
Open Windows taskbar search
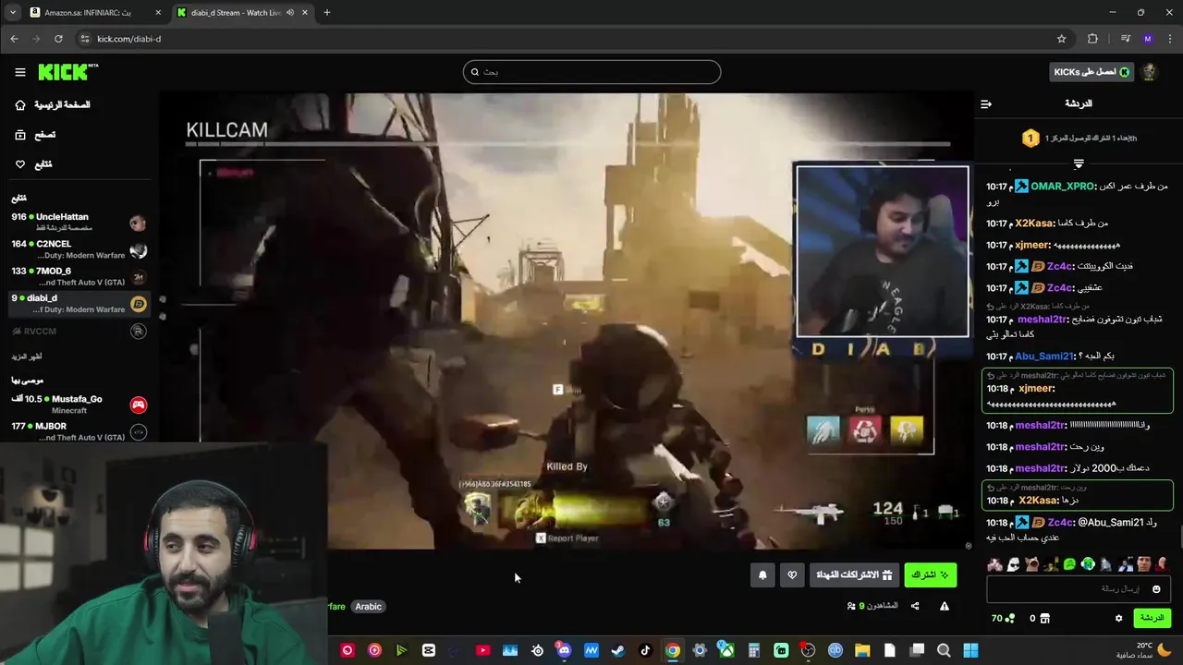click(944, 650)
